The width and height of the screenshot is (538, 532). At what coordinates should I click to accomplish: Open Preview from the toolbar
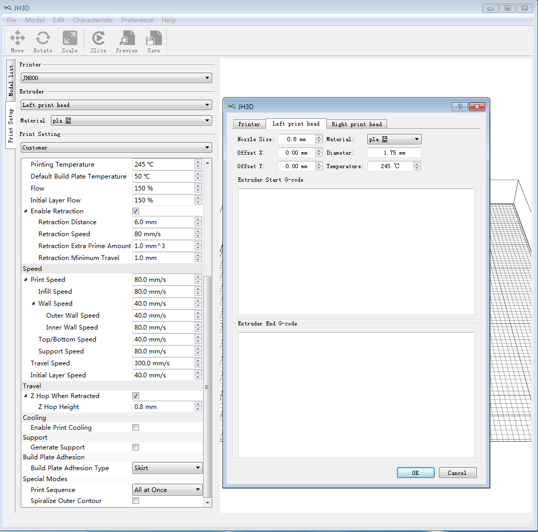click(127, 42)
